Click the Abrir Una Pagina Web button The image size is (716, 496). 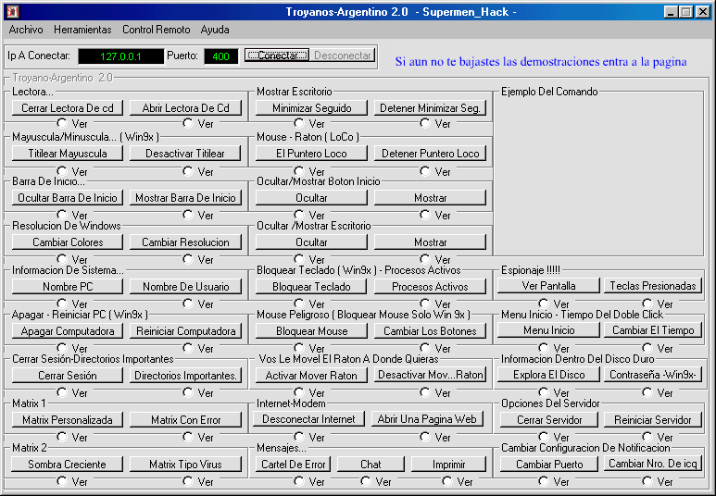(430, 419)
